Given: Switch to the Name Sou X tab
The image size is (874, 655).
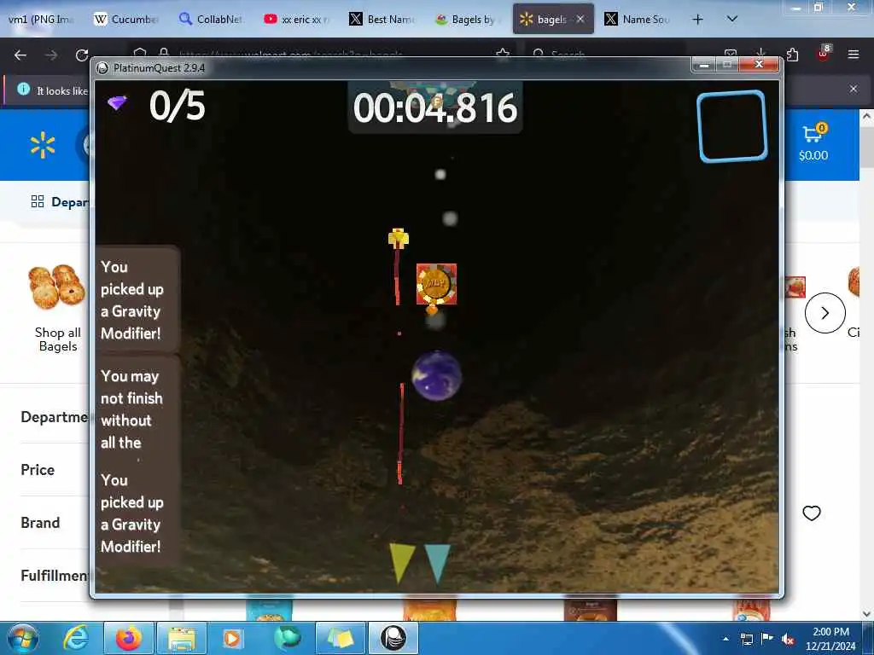Looking at the screenshot, I should pos(637,20).
